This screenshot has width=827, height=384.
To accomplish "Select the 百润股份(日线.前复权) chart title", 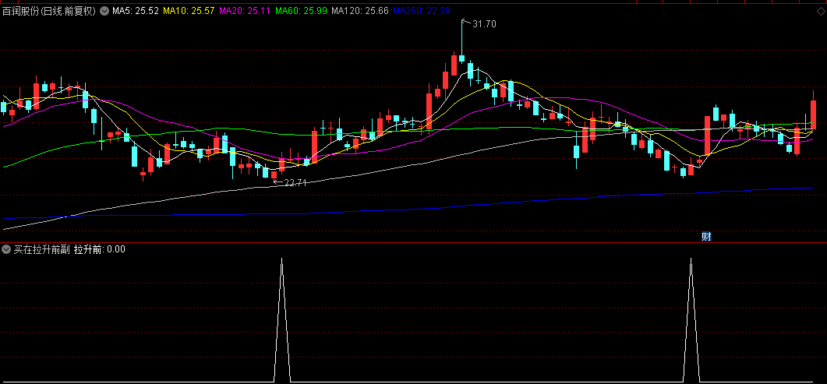I will click(x=49, y=11).
